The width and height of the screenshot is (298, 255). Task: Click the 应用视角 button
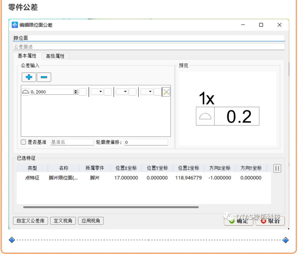(x=91, y=221)
